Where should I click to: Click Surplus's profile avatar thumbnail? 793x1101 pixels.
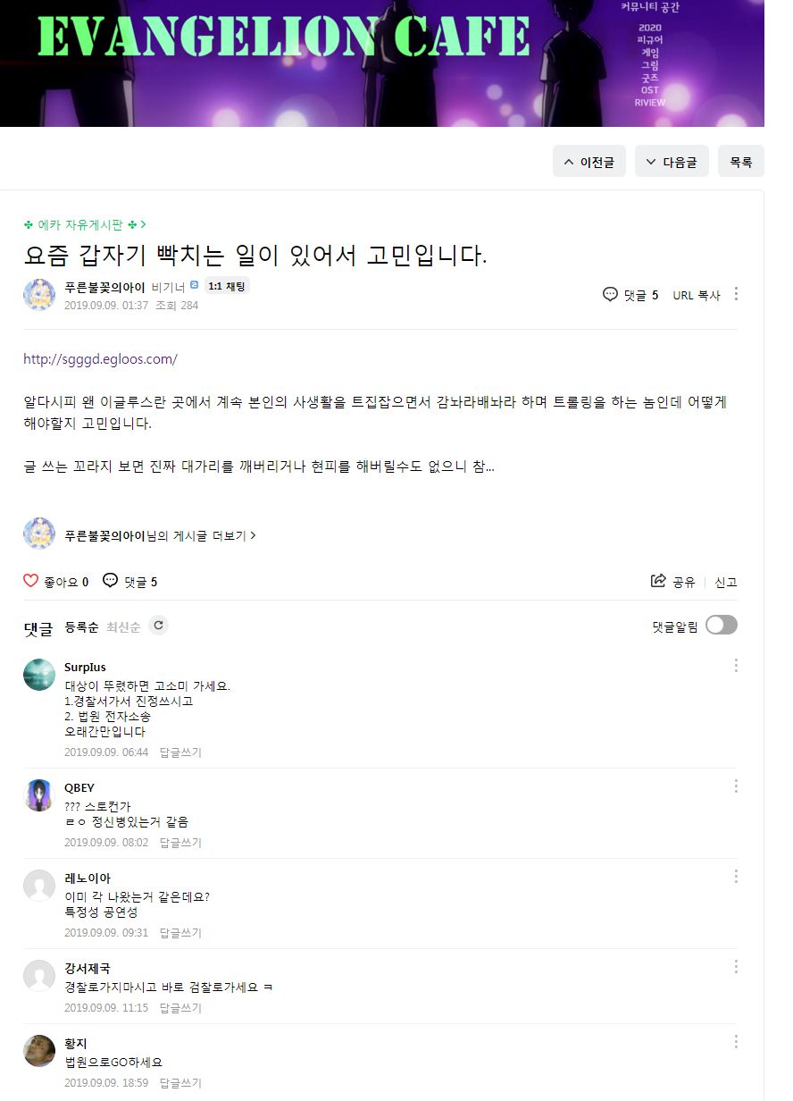coord(39,674)
